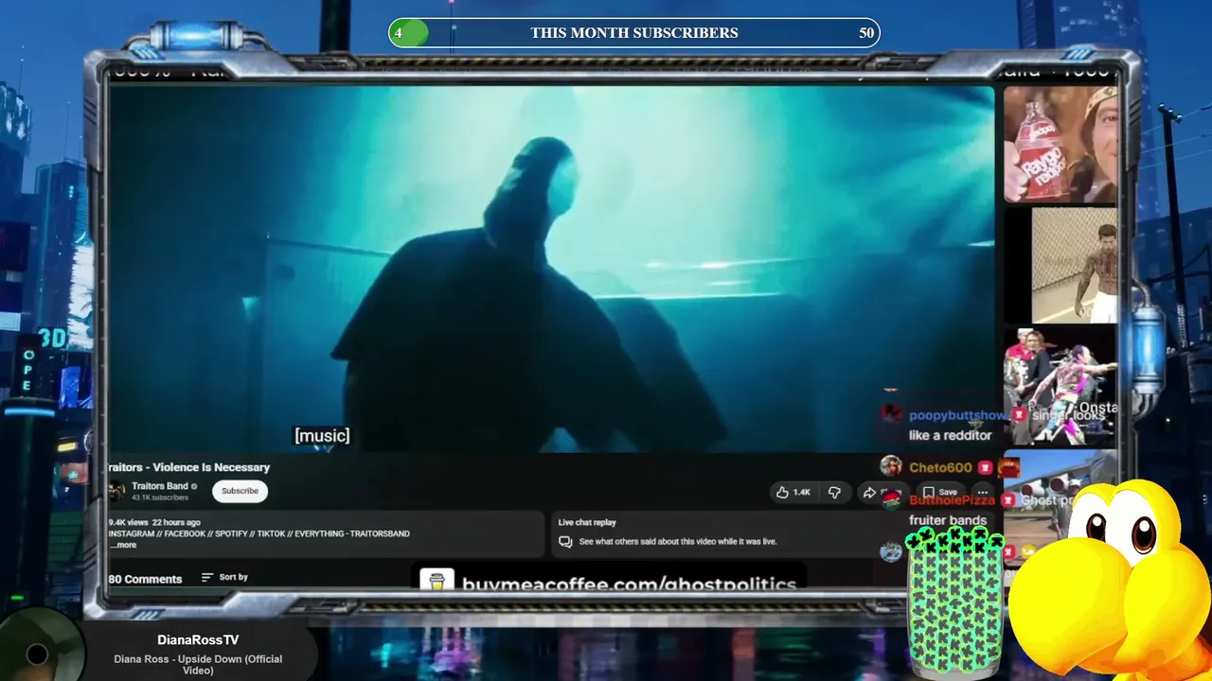This screenshot has height=681, width=1212.
Task: Open the Sort by comments dropdown
Action: pos(224,577)
